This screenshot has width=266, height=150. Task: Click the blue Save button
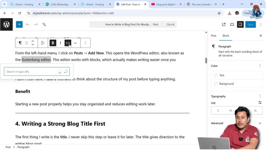click(x=250, y=24)
